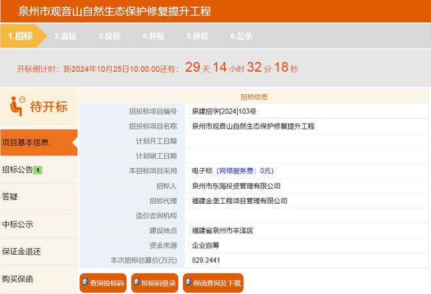Click the 待开标 seated person status icon
This screenshot has width=431, height=294.
(18, 106)
